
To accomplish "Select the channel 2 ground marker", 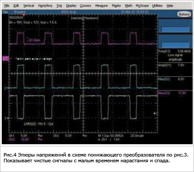I will 5,88.
